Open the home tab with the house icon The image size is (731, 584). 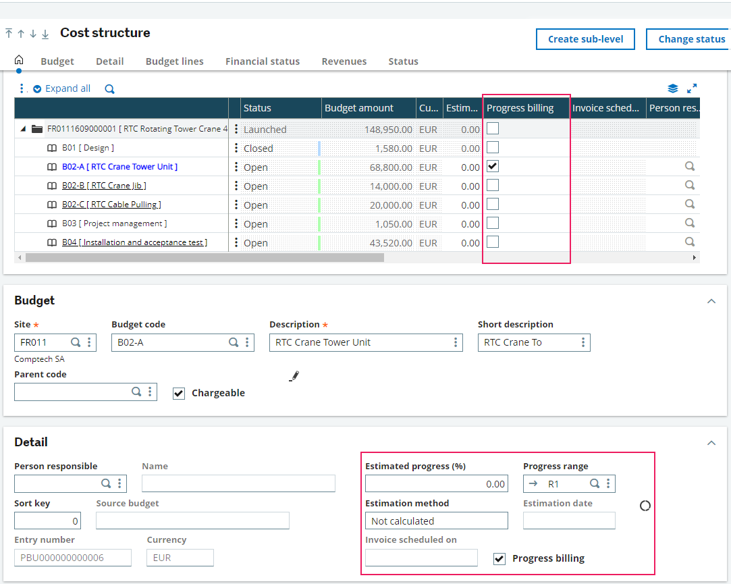pos(18,60)
